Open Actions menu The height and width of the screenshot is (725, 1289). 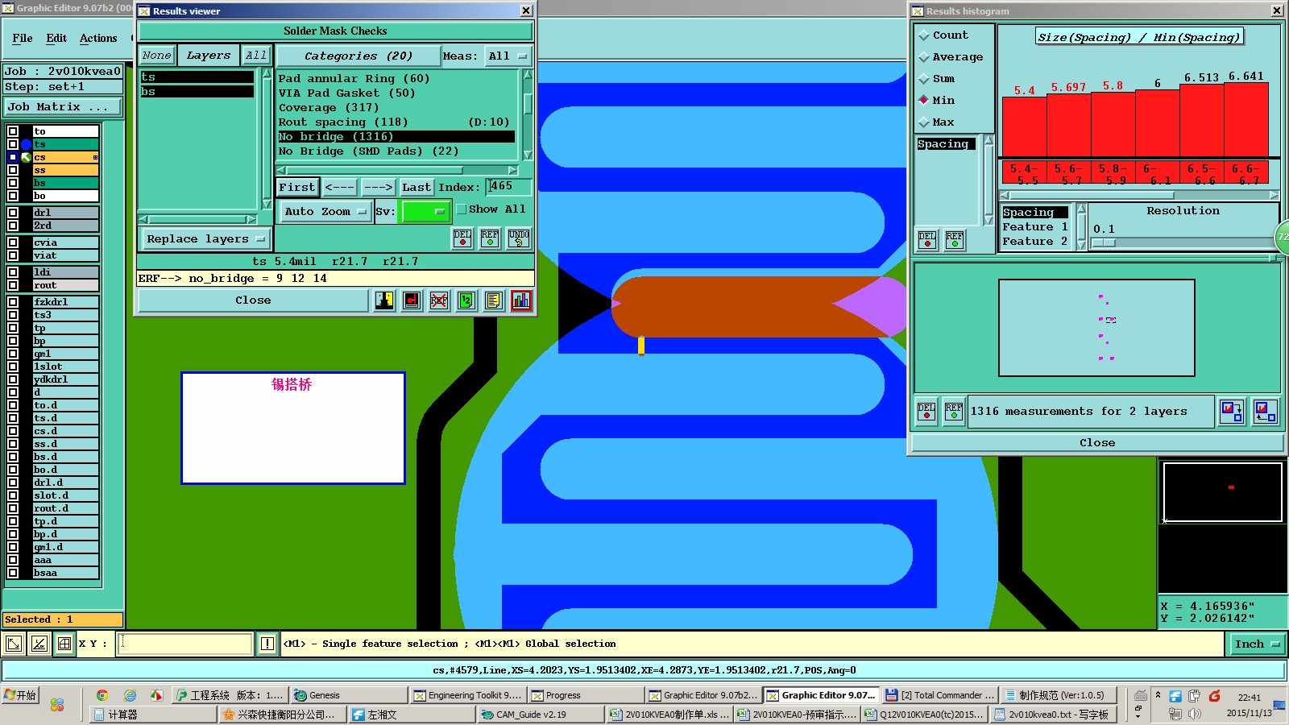point(98,38)
